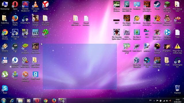Open the Photoshop CS6 shortcut
184x103 pixels.
pyautogui.click(x=15, y=34)
